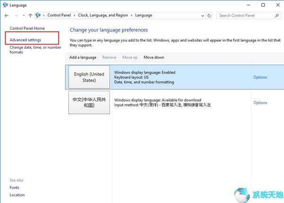Go back with the Back arrow
Image resolution: width=284 pixels, height=203 pixels.
(7, 16)
